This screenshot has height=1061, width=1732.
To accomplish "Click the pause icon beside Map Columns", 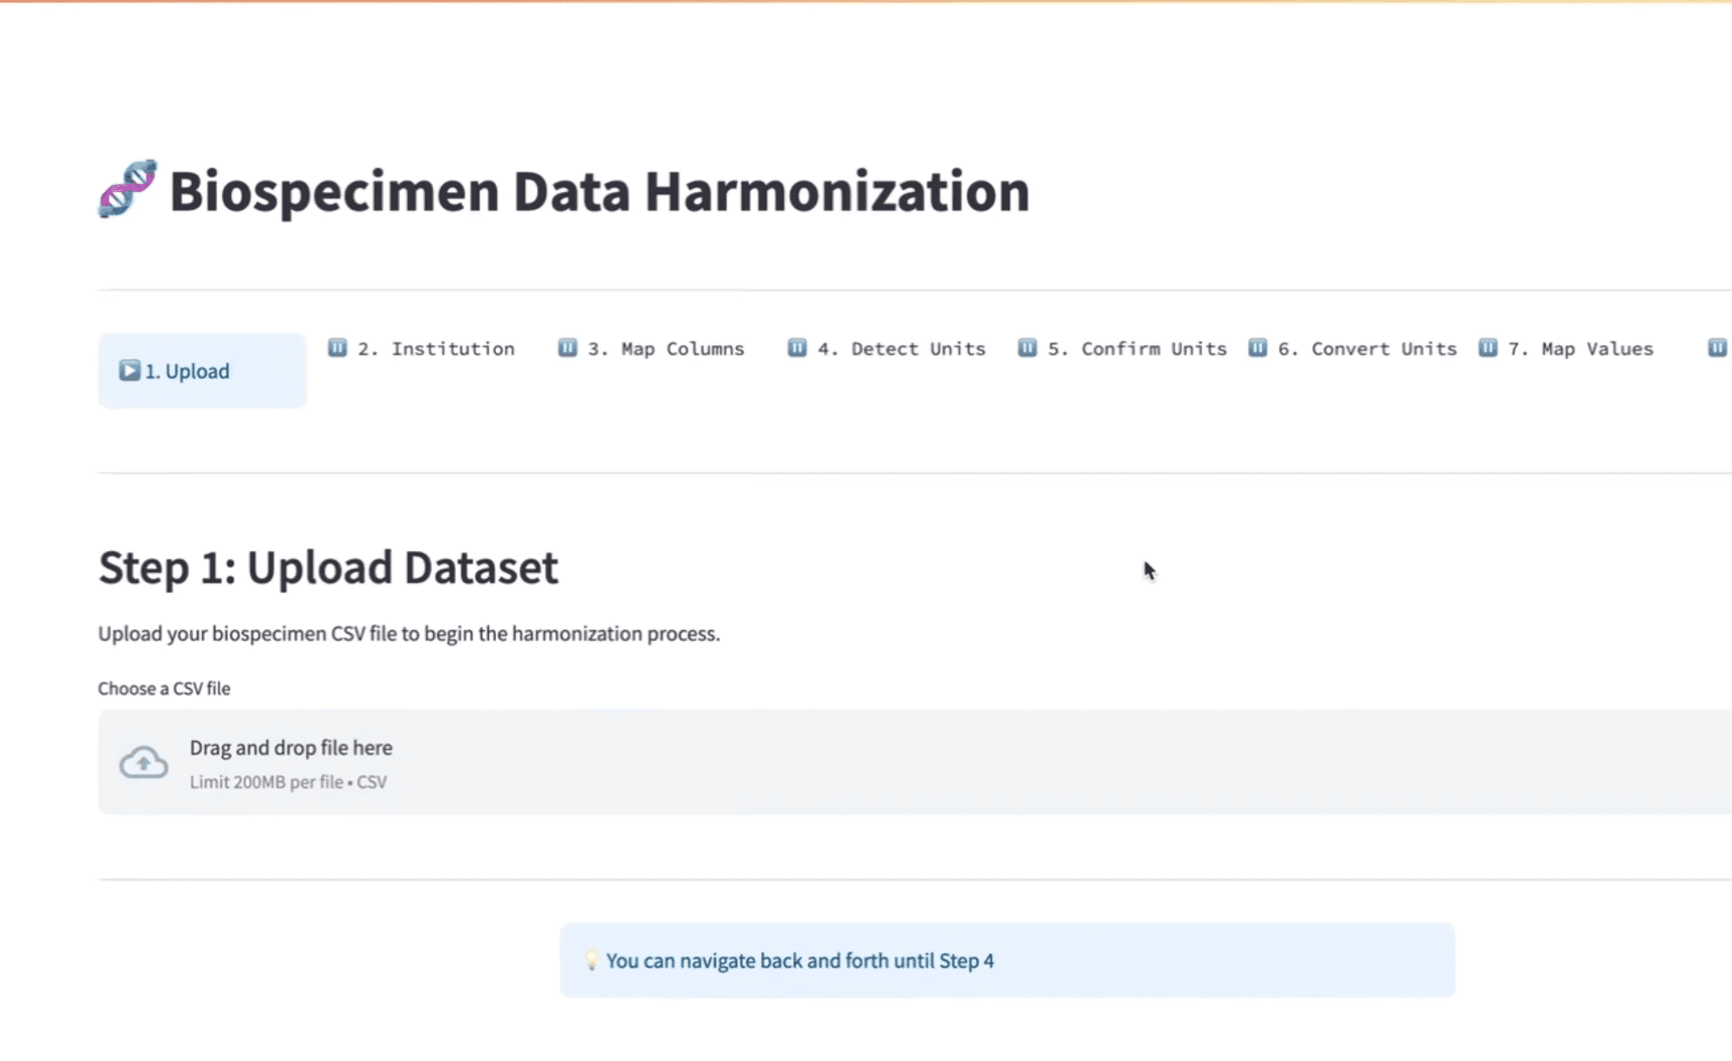I will click(567, 348).
